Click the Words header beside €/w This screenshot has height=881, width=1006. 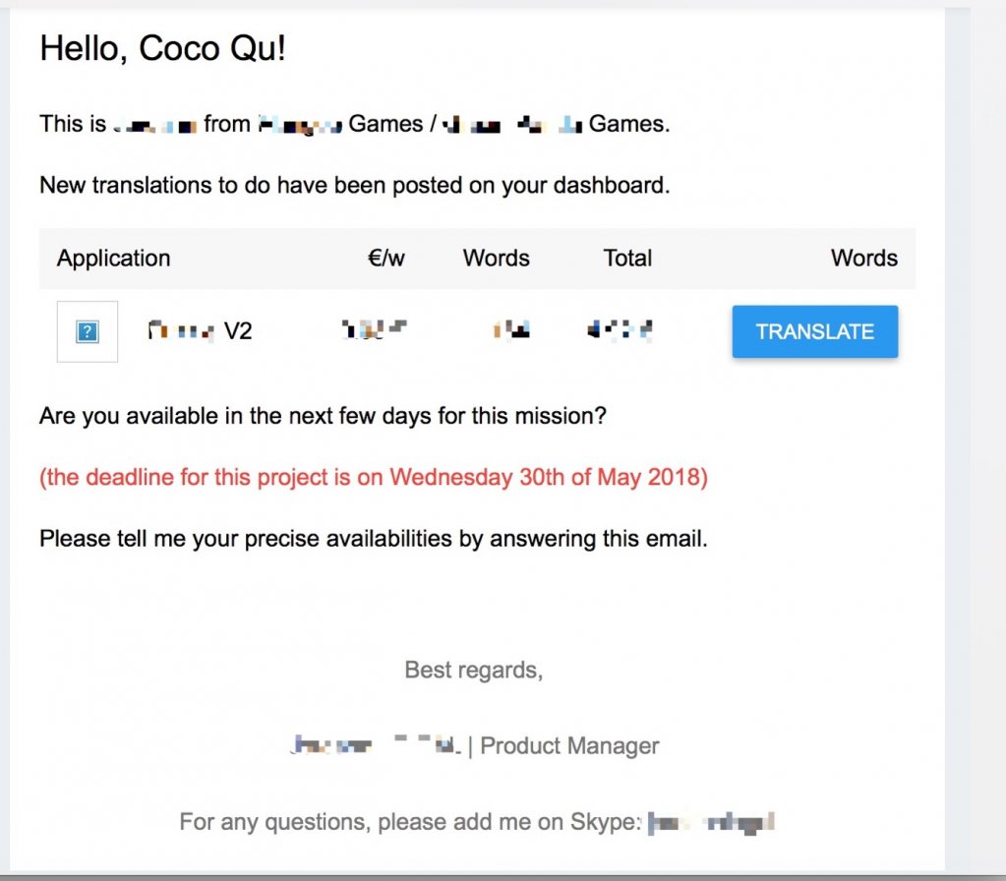[x=497, y=258]
